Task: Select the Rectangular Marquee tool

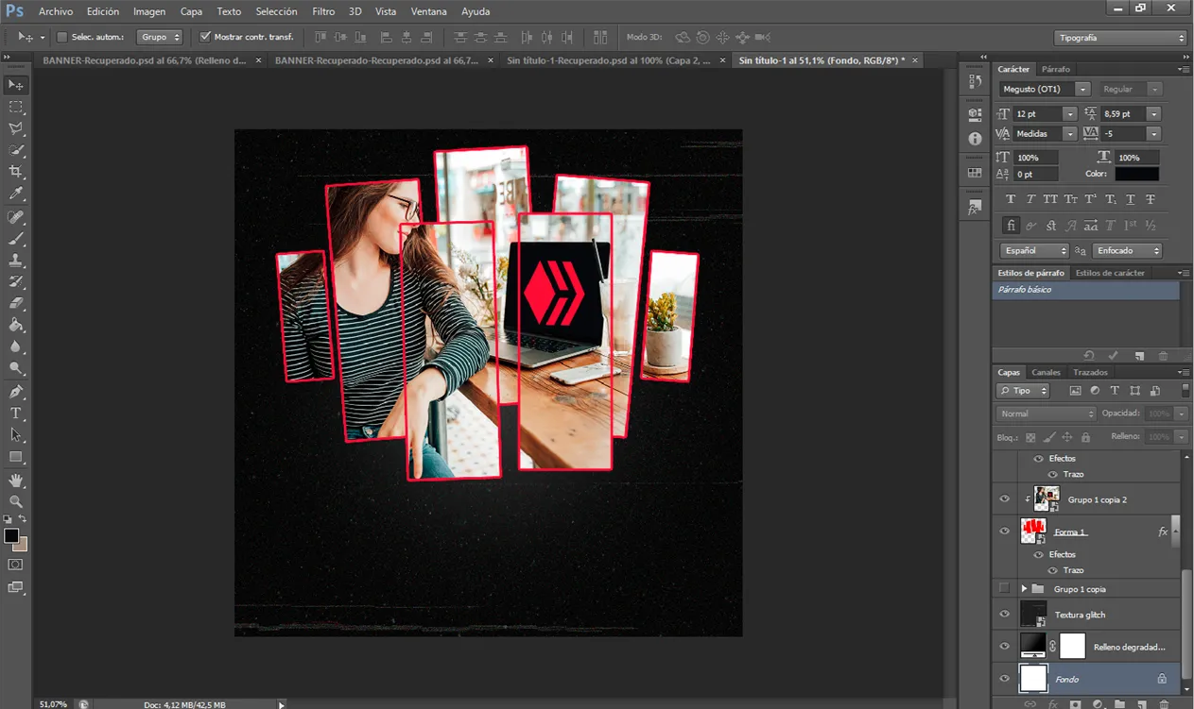Action: pos(16,107)
